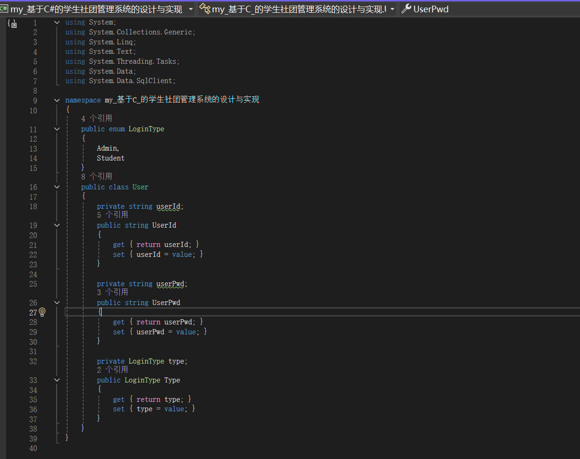Viewport: 580px width, 459px height.
Task: Click line number 24 in the gutter
Action: 33,274
